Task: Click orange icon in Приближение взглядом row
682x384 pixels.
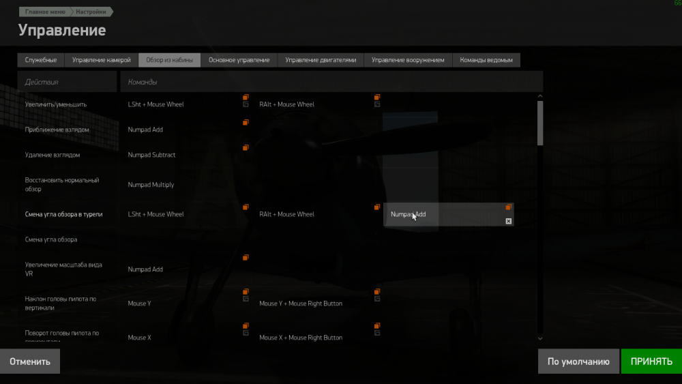Action: pos(246,123)
